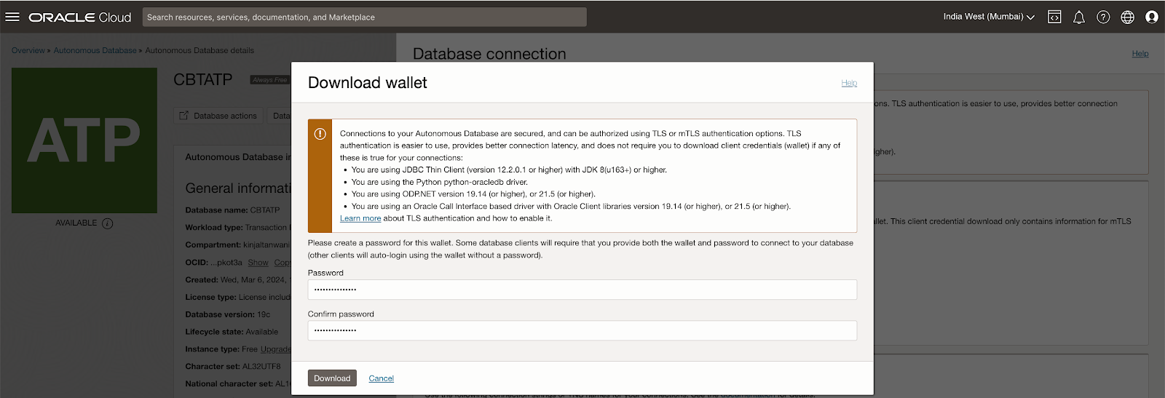1165x398 pixels.
Task: Click the 'Autonomous Database details' breadcrumb text
Action: [200, 50]
